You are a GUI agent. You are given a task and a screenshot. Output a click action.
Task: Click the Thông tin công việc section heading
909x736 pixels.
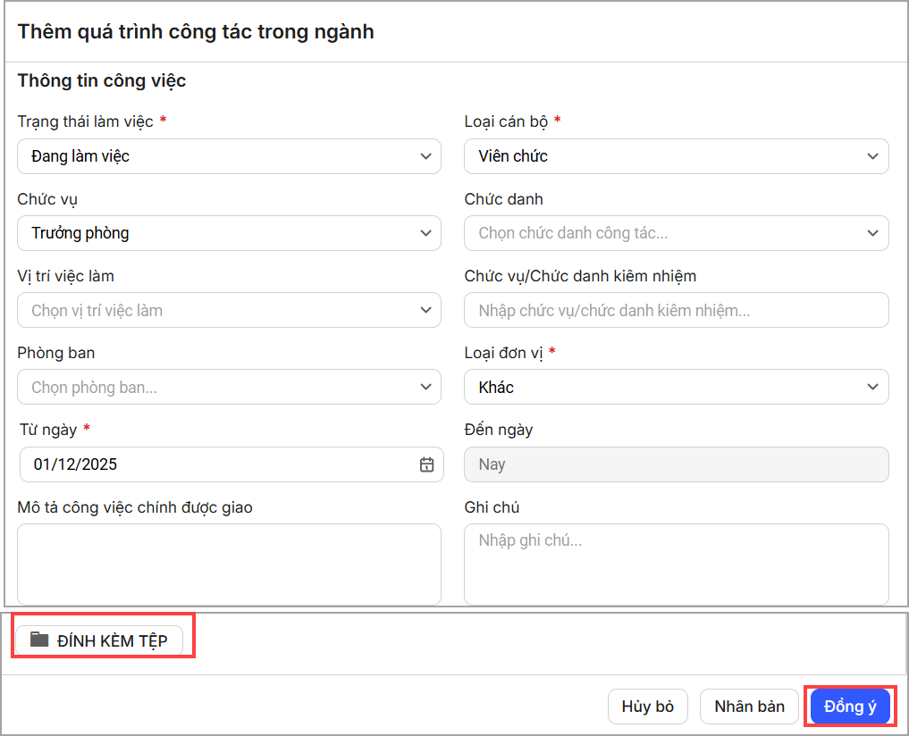[102, 81]
